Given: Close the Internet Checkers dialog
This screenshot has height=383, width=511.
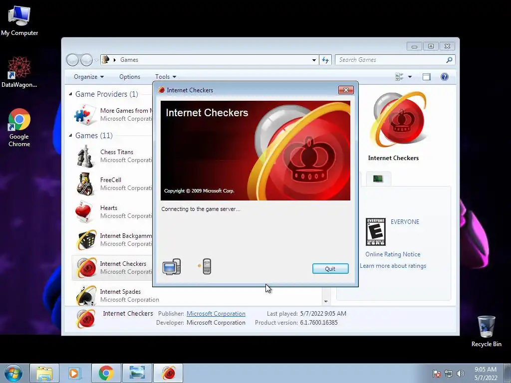Looking at the screenshot, I should pos(346,90).
